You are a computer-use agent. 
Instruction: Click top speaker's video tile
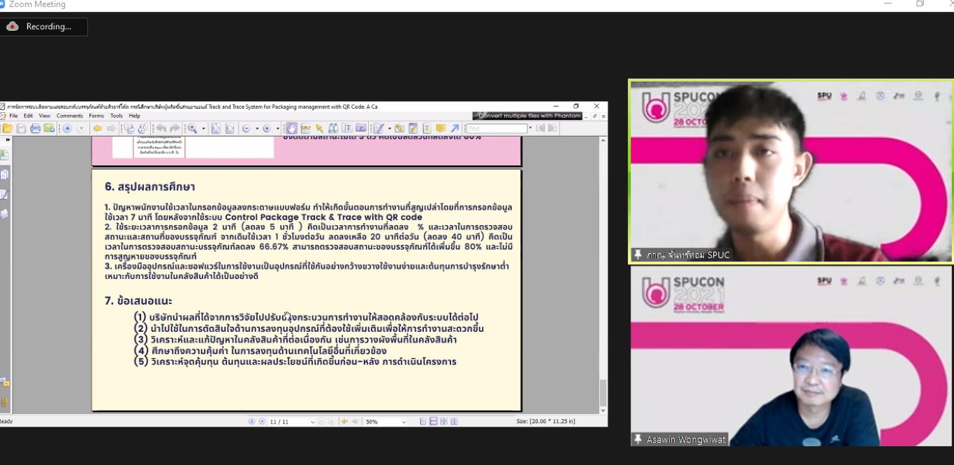[791, 171]
